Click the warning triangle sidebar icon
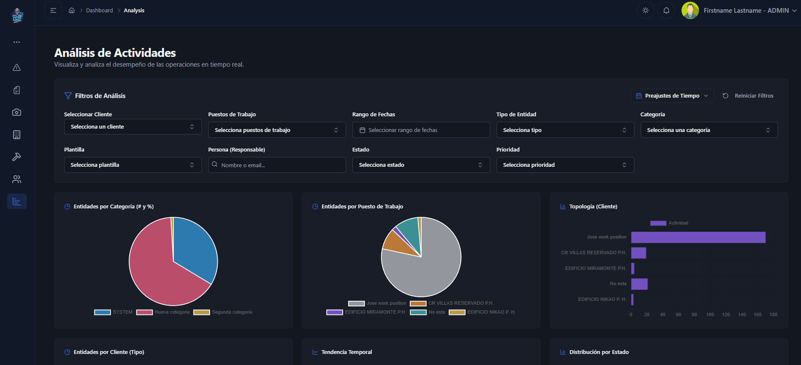The width and height of the screenshot is (801, 365). 17,67
